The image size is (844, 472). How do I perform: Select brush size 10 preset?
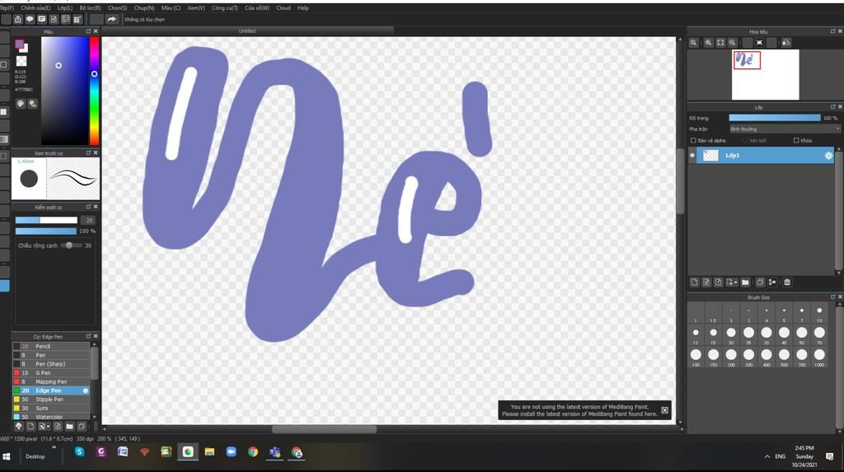(x=819, y=313)
